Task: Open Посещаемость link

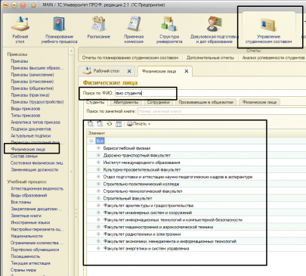Action: point(25,256)
